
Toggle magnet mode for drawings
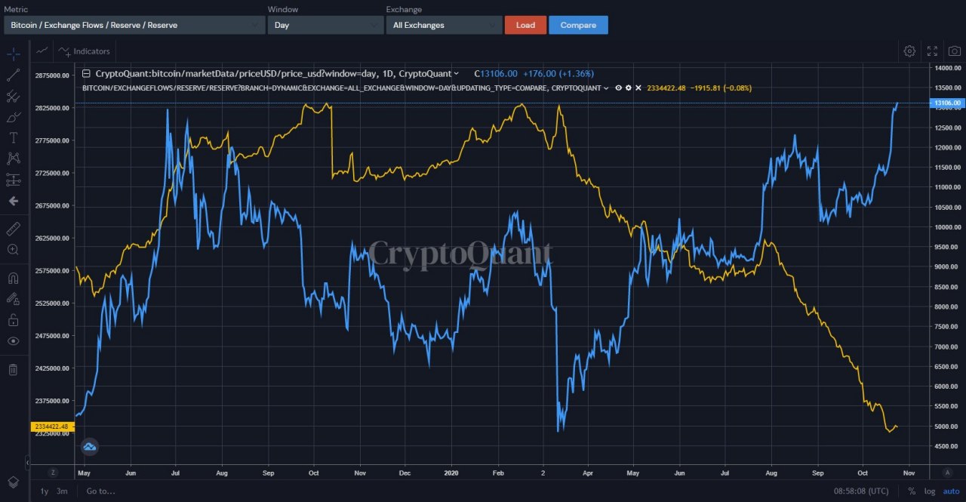[x=13, y=278]
